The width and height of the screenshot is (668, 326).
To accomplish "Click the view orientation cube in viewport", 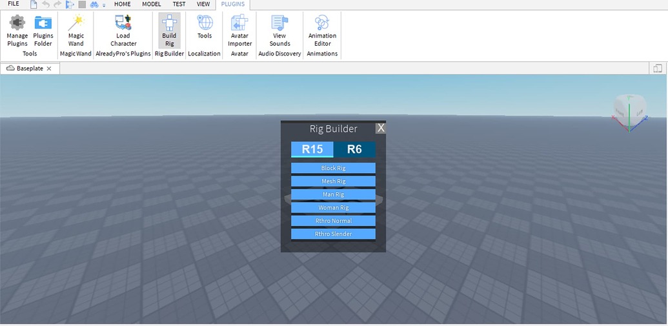I will (627, 111).
